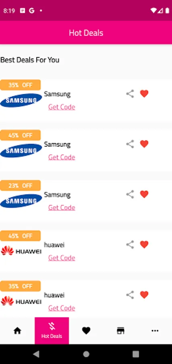The image size is (172, 364).
Task: Tap the Android back navigation button
Action: (36, 354)
